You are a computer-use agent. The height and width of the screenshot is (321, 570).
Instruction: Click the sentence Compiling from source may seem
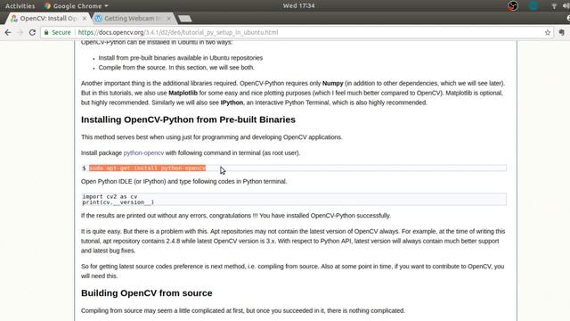tap(243, 310)
